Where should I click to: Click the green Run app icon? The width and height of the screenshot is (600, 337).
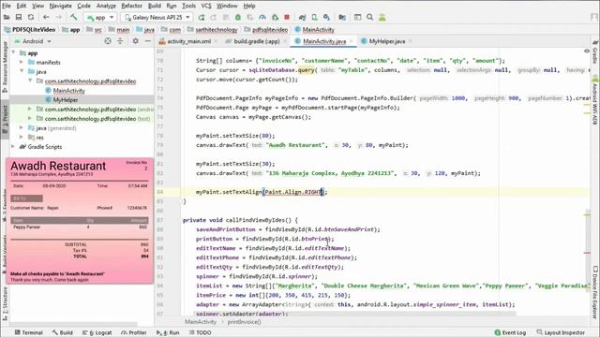coord(202,17)
